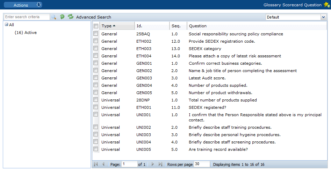Check the box for row UNI004
Screen dimensions: 331x169
click(x=96, y=142)
